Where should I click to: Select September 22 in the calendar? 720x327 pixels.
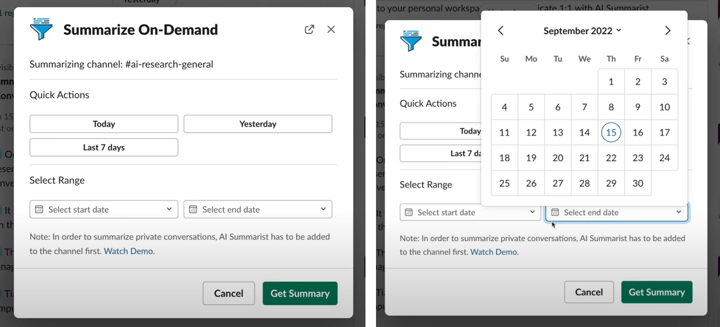coord(611,158)
